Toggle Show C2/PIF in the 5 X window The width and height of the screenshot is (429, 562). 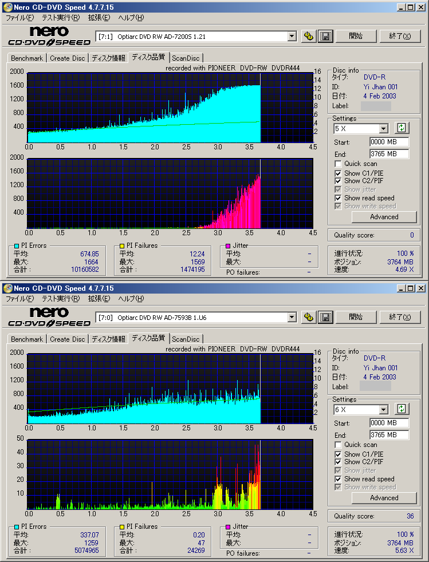pos(338,181)
